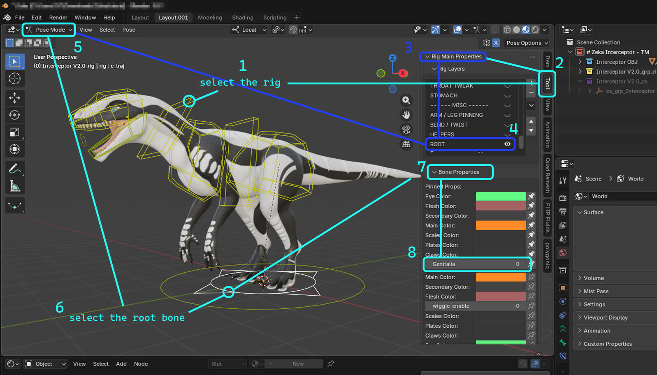Choose the Annotate pencil tool

point(15,169)
